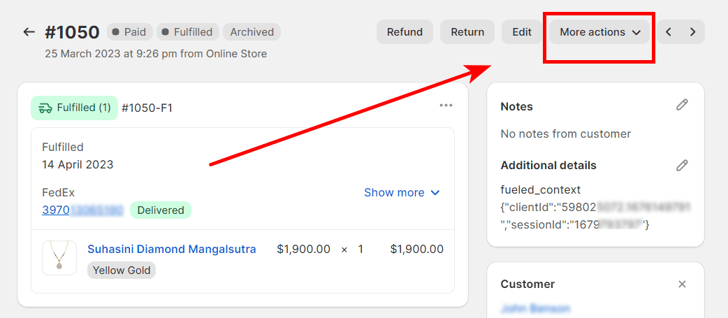Viewport: 728px width, 318px height.
Task: Click the Fulfilled badge beside Paid
Action: 187,32
